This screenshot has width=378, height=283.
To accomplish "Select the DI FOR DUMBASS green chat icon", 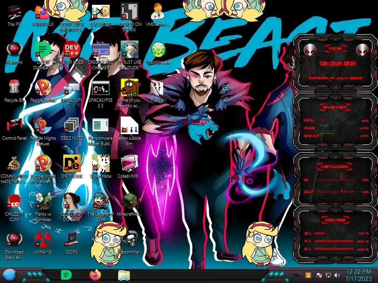I will (43, 50).
